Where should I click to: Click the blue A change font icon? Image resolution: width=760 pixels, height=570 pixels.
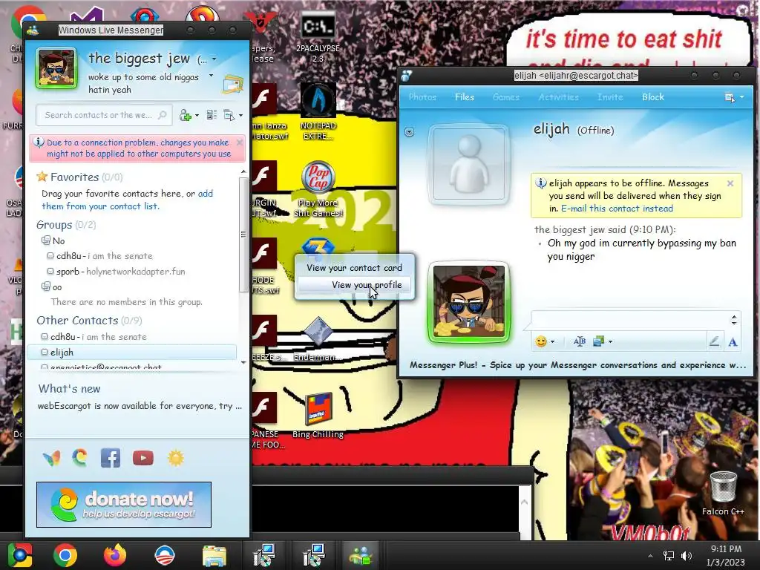(733, 342)
